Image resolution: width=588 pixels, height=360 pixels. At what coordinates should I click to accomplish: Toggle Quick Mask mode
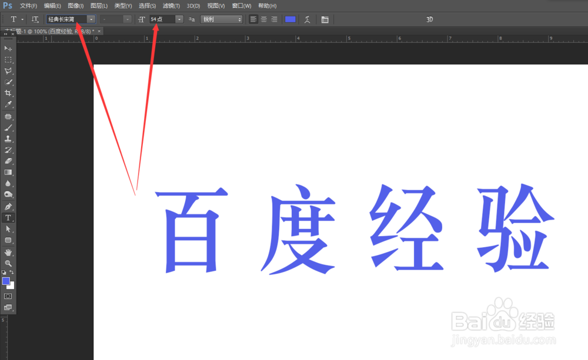8,297
